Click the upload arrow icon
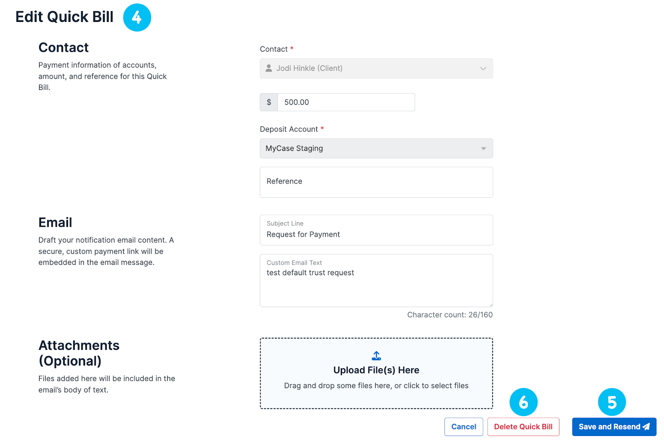The height and width of the screenshot is (441, 664). pyautogui.click(x=376, y=356)
